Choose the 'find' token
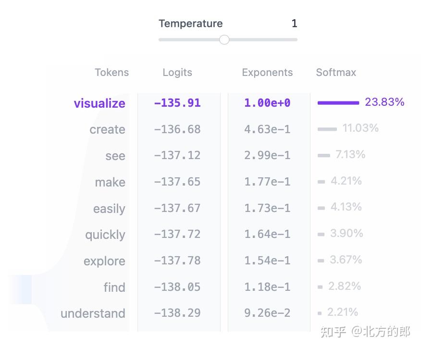The height and width of the screenshot is (348, 421). point(114,287)
